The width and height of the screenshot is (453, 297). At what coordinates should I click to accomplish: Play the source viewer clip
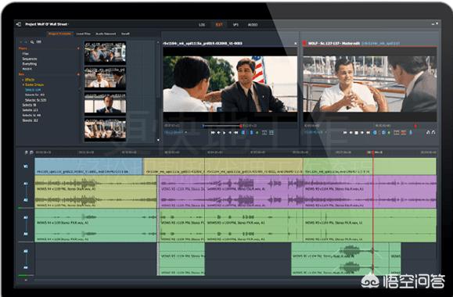225,133
